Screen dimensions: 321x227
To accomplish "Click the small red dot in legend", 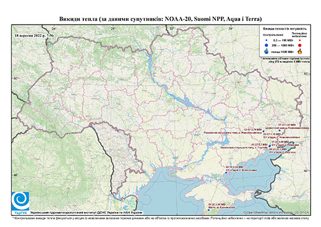I will pyautogui.click(x=300, y=40).
